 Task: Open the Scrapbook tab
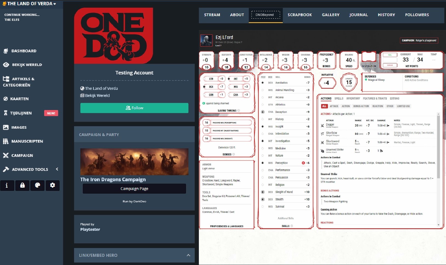tap(300, 15)
